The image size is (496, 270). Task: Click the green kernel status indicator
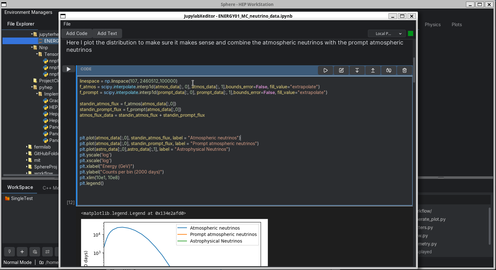coord(411,33)
